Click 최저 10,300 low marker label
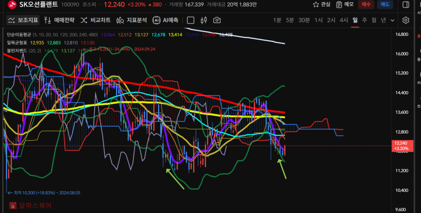The image size is (421, 213). (44, 193)
